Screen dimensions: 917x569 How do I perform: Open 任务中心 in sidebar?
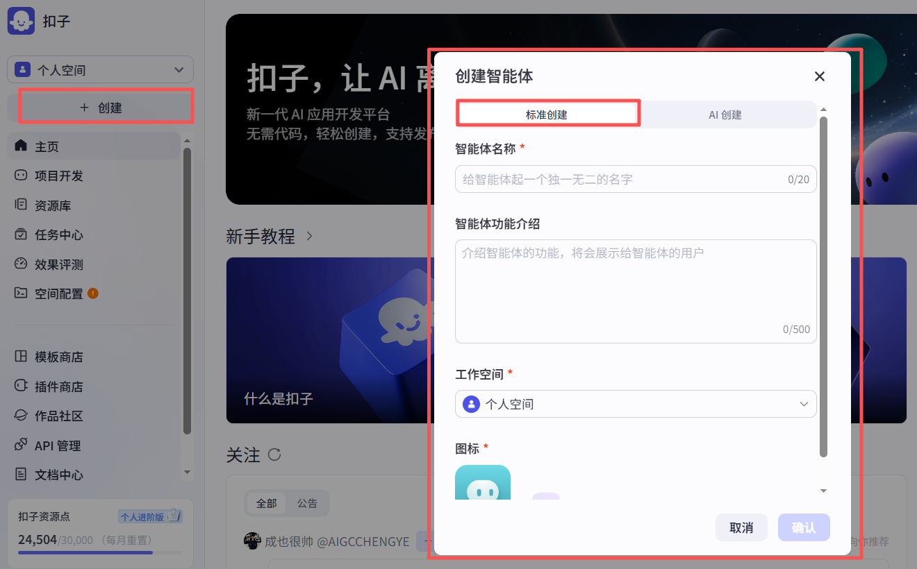point(93,235)
